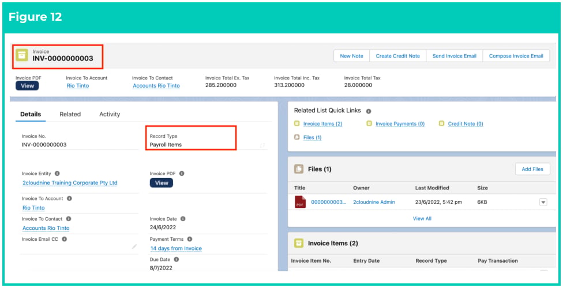Open Rio Tinto link under Invoice To Account
Image resolution: width=563 pixels, height=288 pixels.
click(34, 208)
